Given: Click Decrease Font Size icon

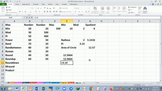Looking at the screenshot, I should tap(41, 8).
